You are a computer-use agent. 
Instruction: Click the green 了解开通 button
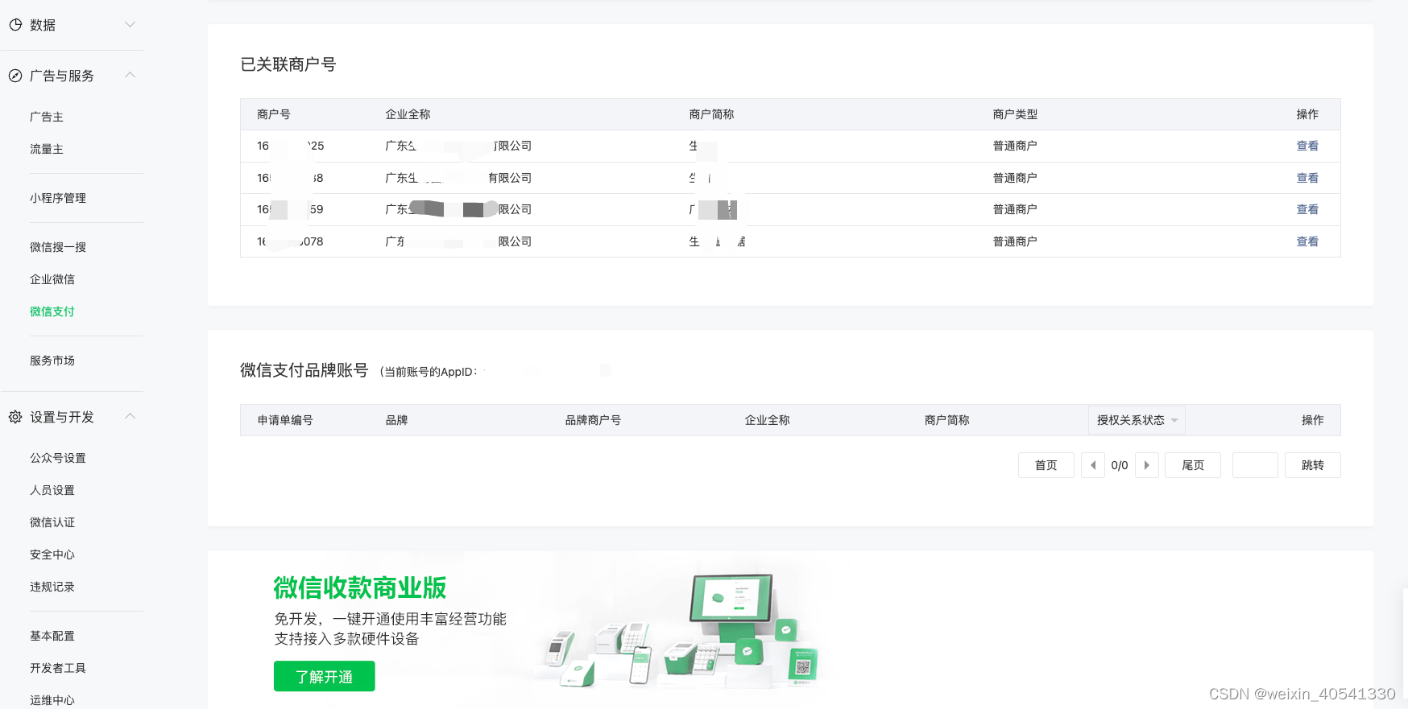[325, 676]
